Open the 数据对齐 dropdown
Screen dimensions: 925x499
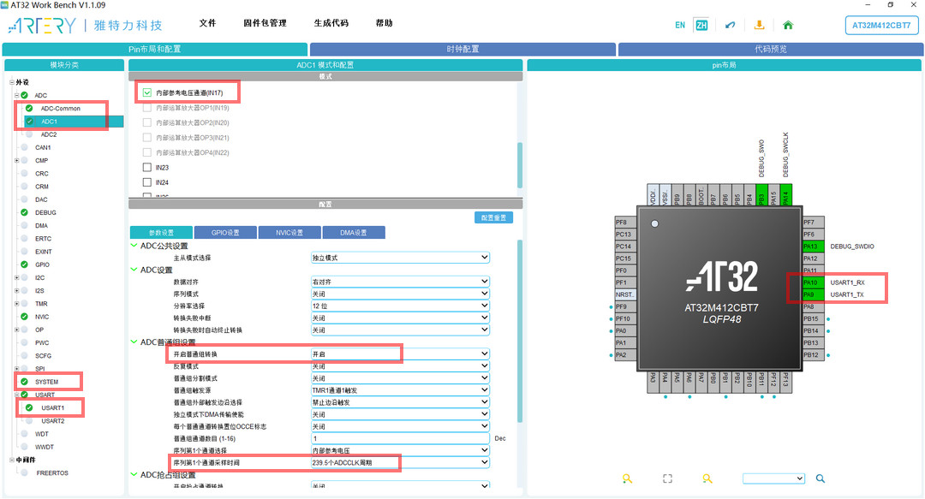[400, 282]
